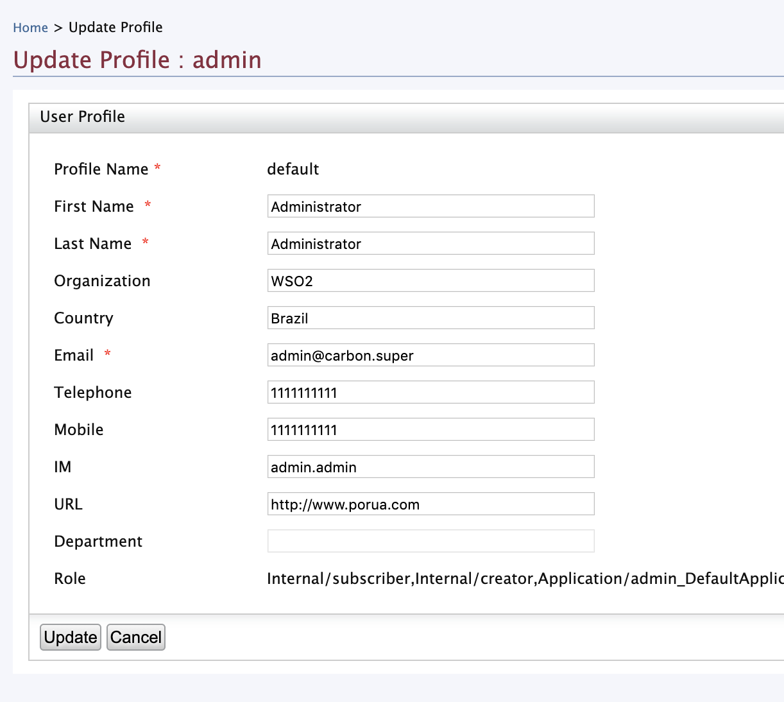Viewport: 784px width, 702px height.
Task: Click the User Profile section header
Action: coord(83,117)
